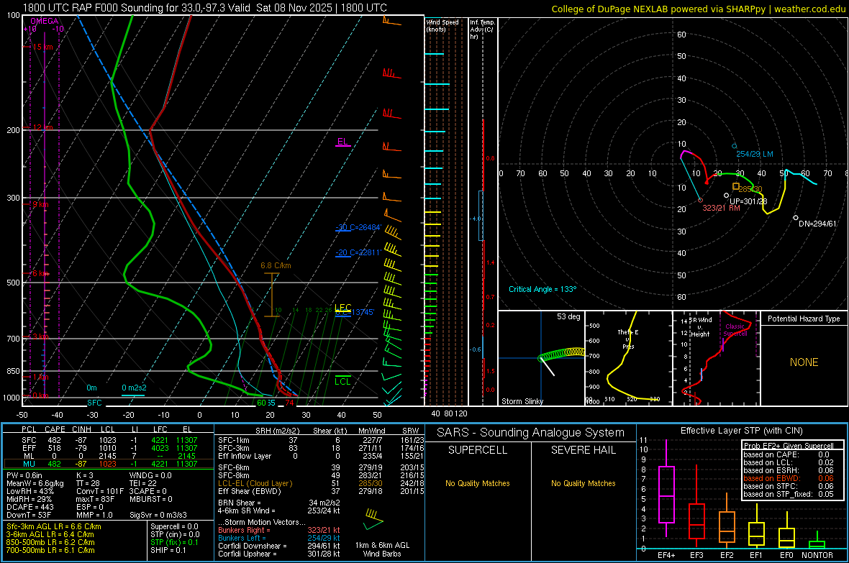The width and height of the screenshot is (849, 563).
Task: Click the -20 C=22811' height label
Action: point(358,252)
